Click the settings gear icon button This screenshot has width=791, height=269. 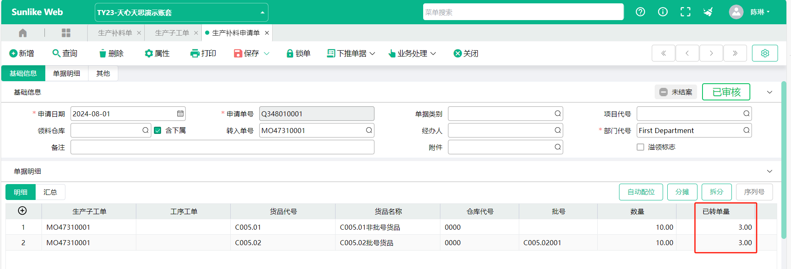(x=765, y=53)
